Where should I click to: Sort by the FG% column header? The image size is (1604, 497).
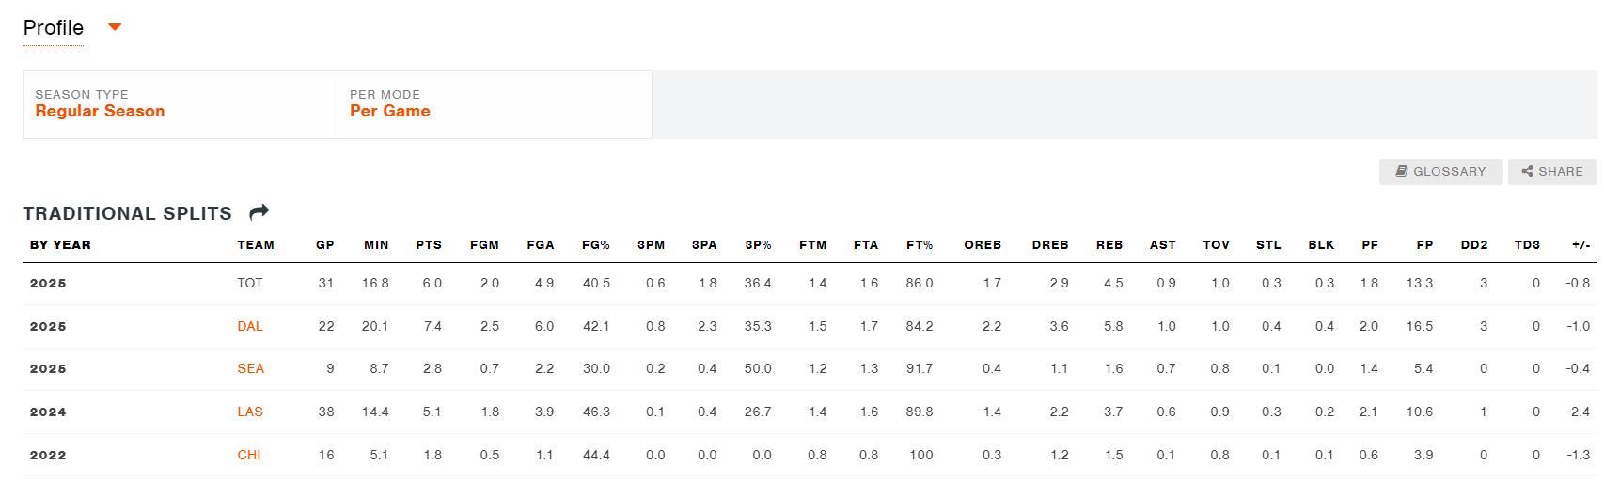(596, 245)
